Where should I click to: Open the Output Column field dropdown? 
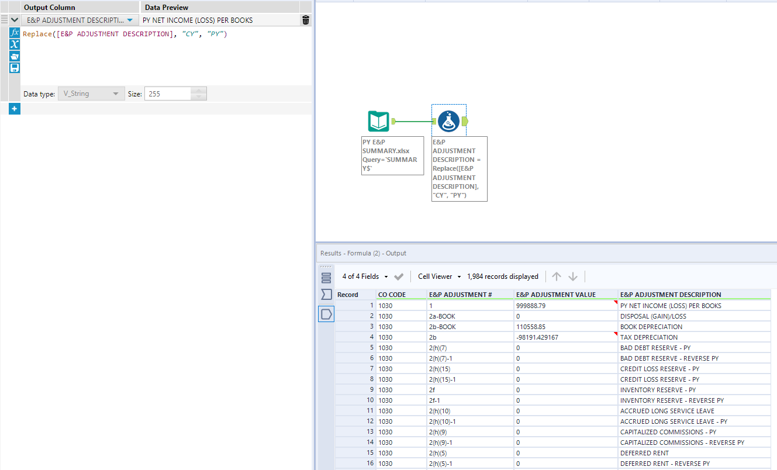pyautogui.click(x=130, y=20)
